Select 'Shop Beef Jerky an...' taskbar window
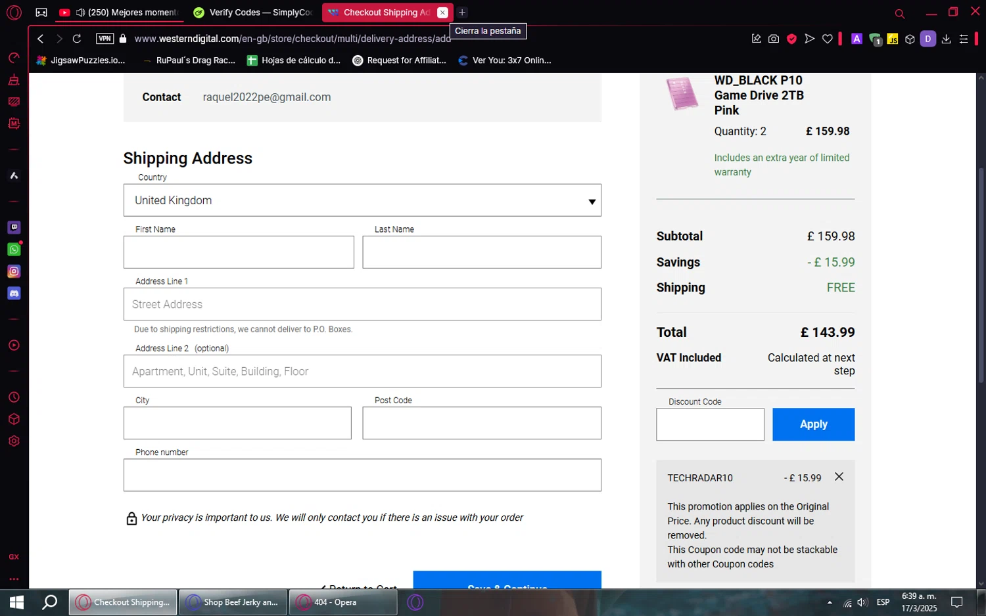The width and height of the screenshot is (986, 616). click(233, 602)
